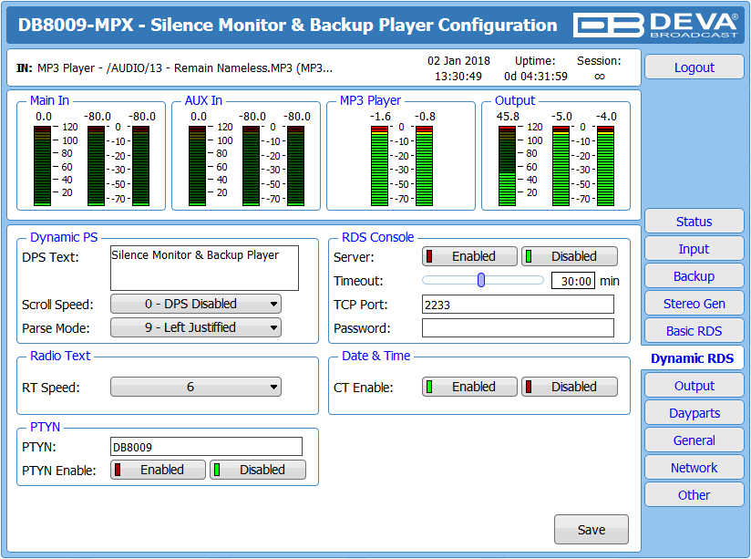Enable CT in Date & Time
Image resolution: width=751 pixels, height=559 pixels.
(x=469, y=387)
